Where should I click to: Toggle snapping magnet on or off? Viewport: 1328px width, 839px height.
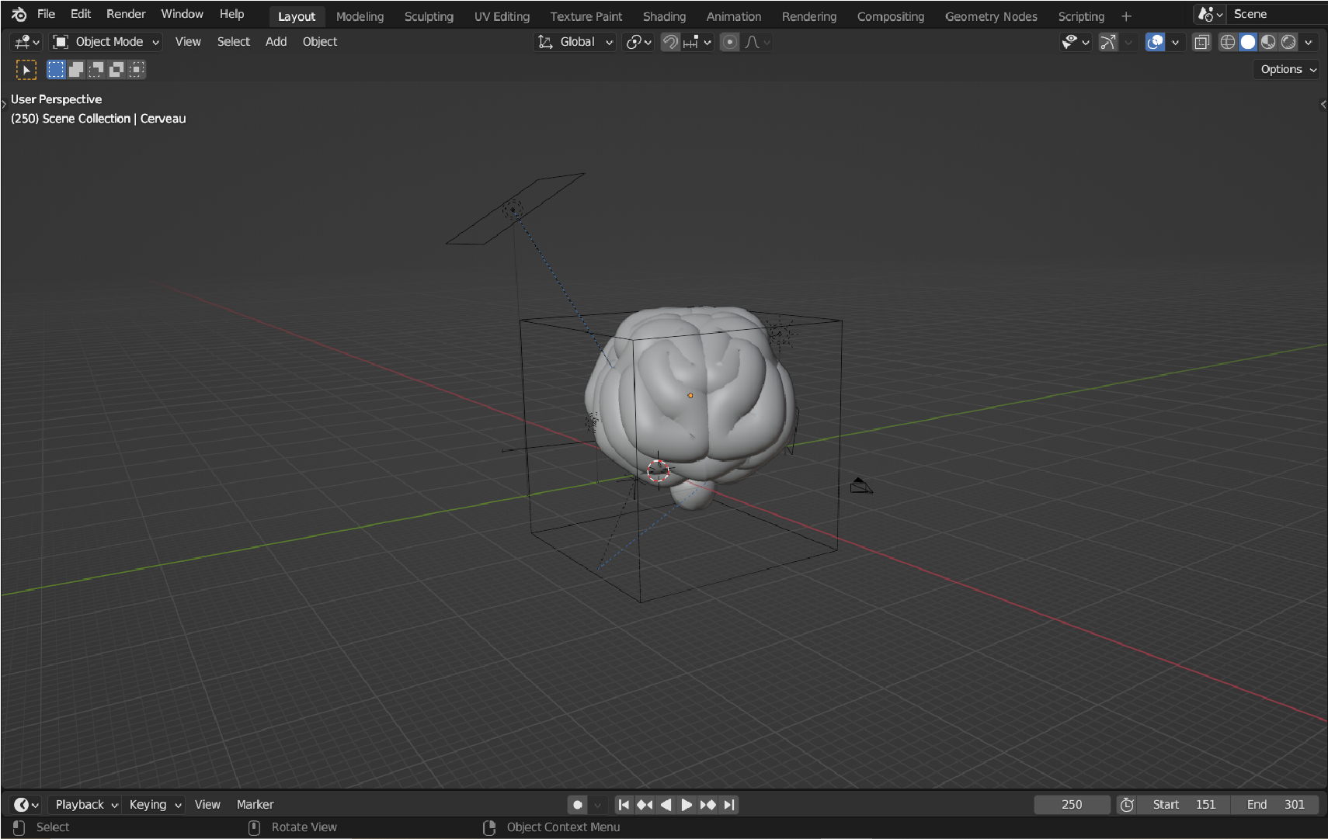[670, 42]
